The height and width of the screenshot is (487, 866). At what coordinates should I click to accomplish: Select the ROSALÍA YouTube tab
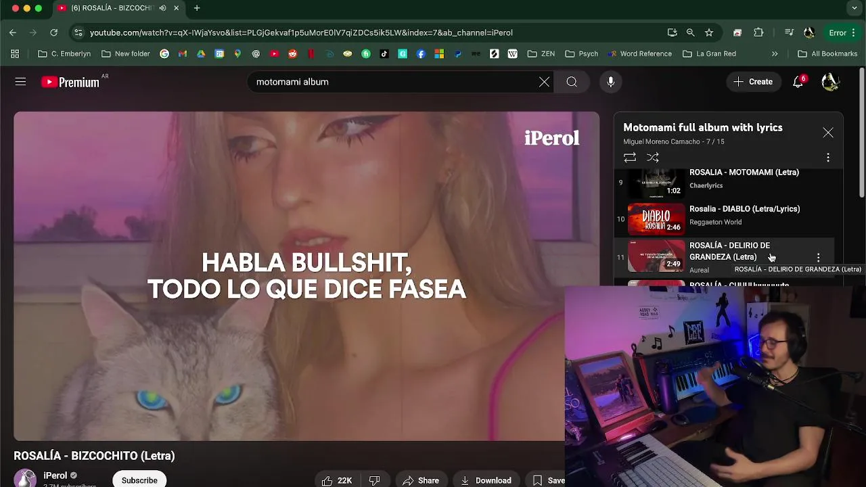click(x=118, y=8)
